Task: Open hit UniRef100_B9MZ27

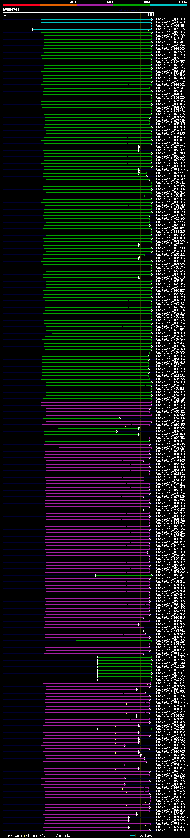Action: (x=170, y=689)
